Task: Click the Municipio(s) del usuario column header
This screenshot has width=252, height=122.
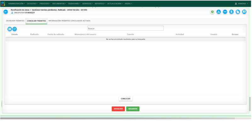Action: pyautogui.click(x=85, y=34)
